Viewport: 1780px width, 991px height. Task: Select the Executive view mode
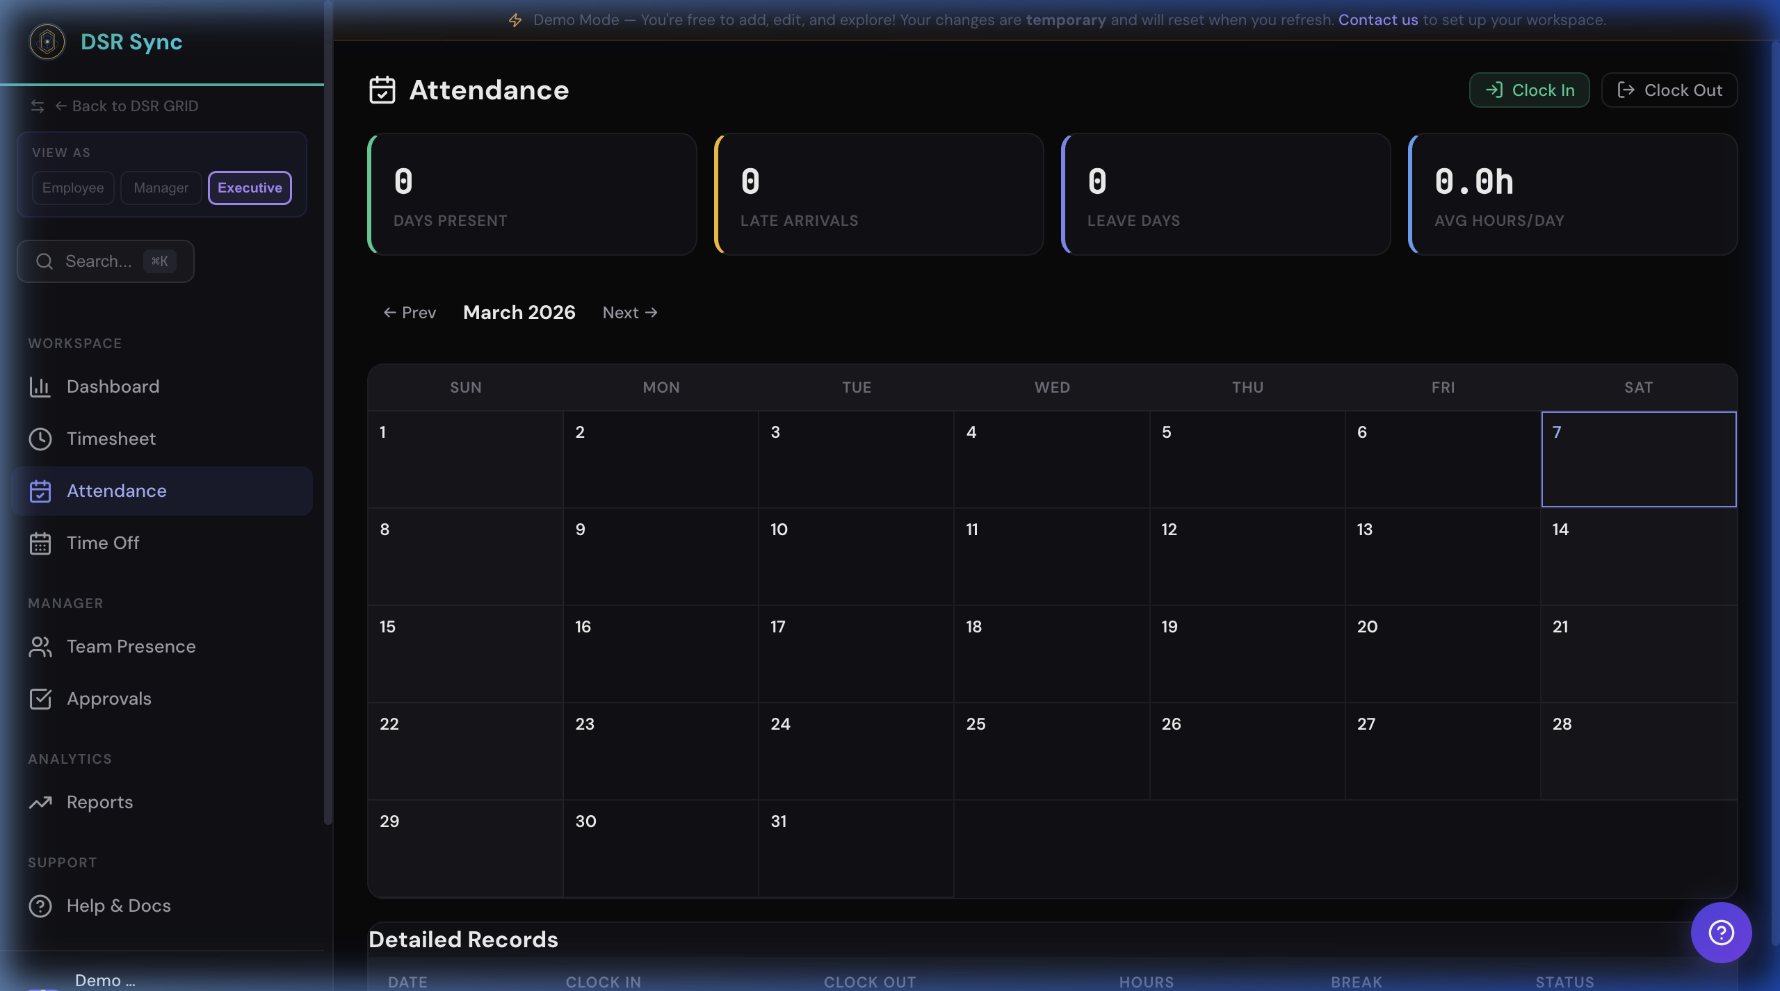249,188
